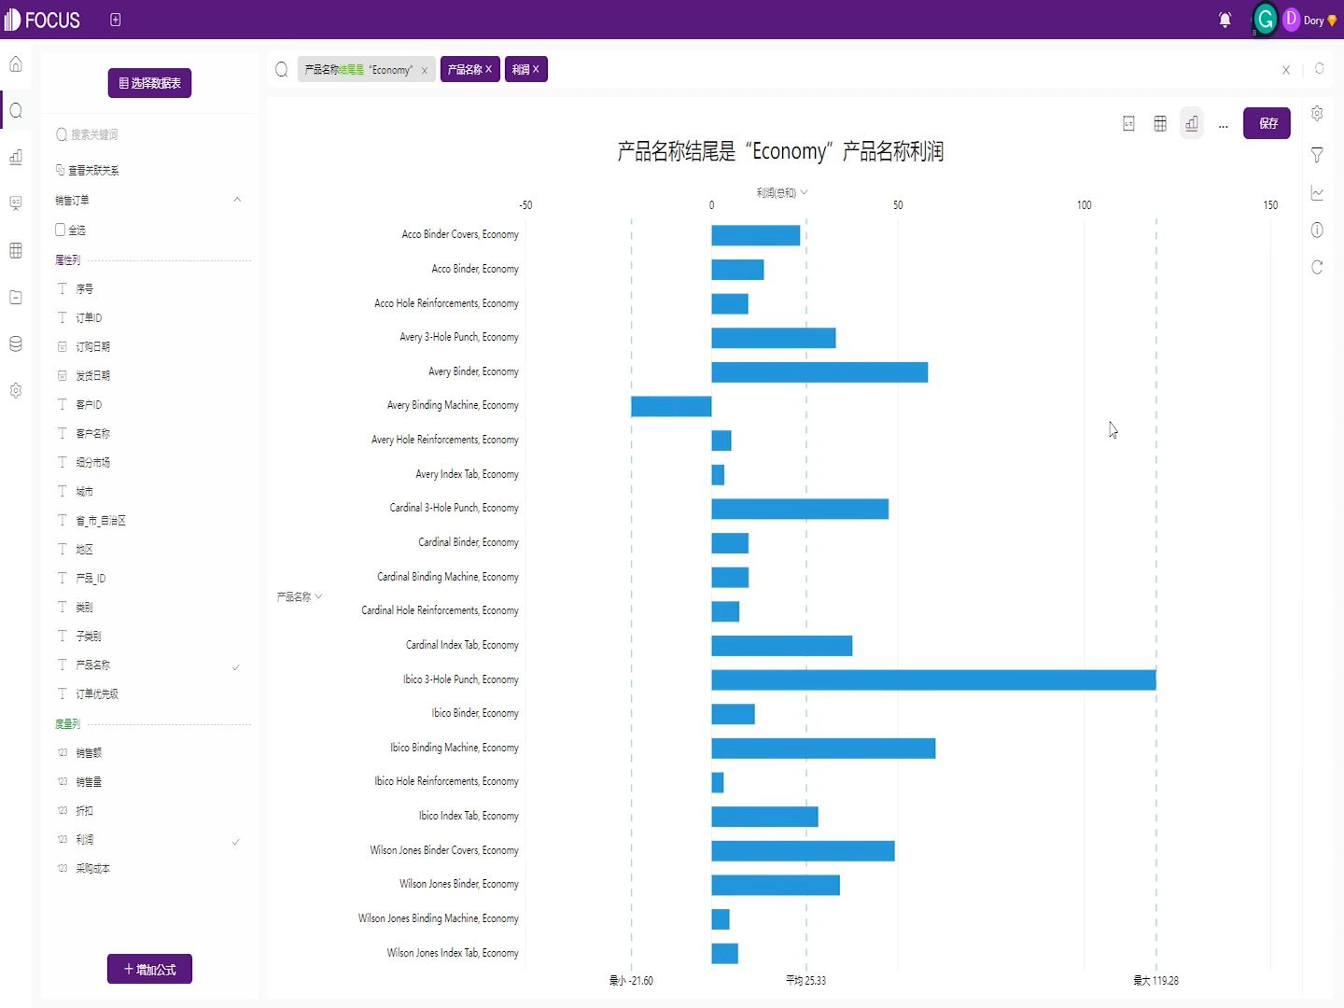Viewport: 1344px width, 1008px height.
Task: Open the green G account avatar
Action: [1266, 20]
